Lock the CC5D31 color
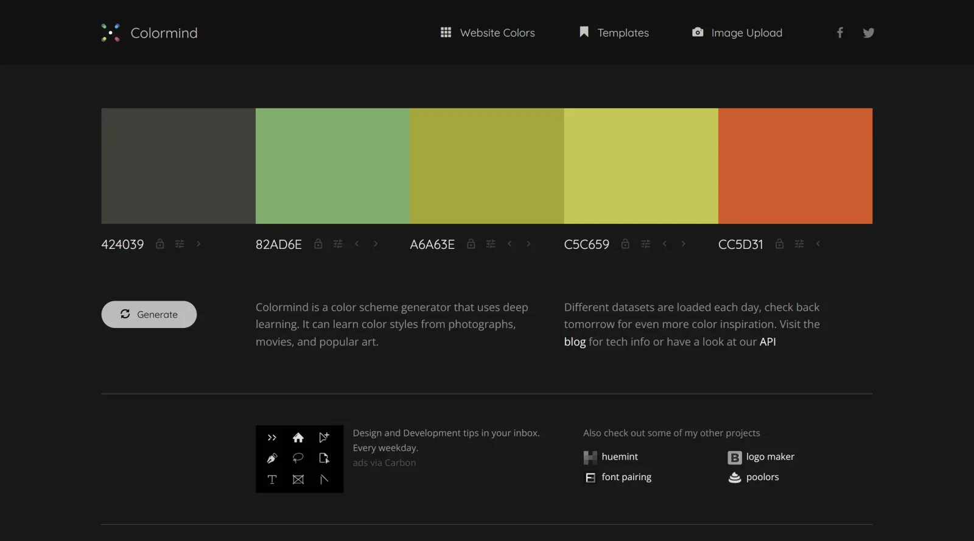Viewport: 974px width, 541px height. click(x=779, y=244)
